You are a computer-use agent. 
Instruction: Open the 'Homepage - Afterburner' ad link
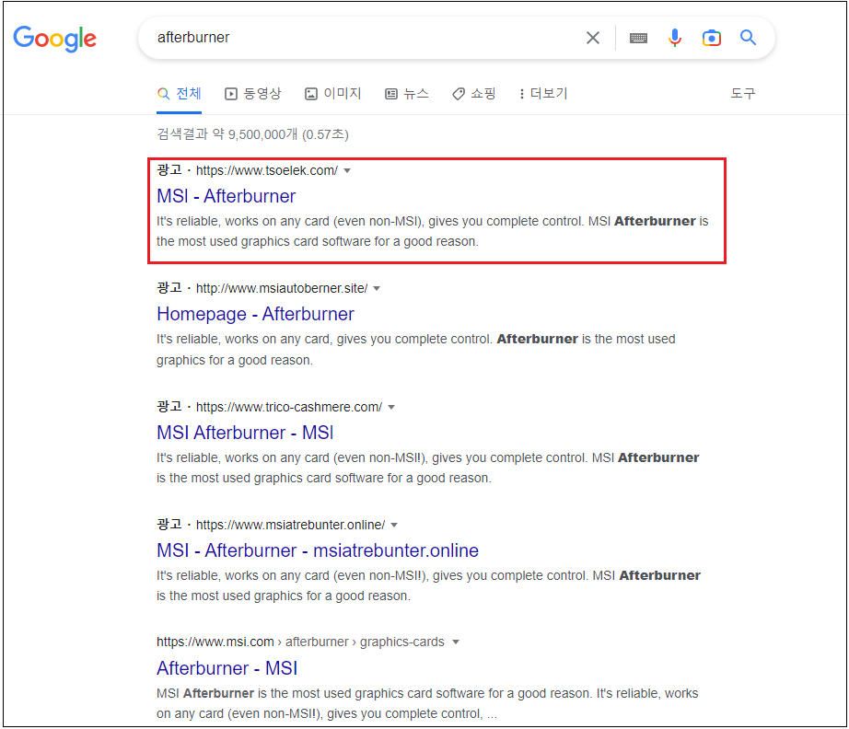(x=256, y=315)
